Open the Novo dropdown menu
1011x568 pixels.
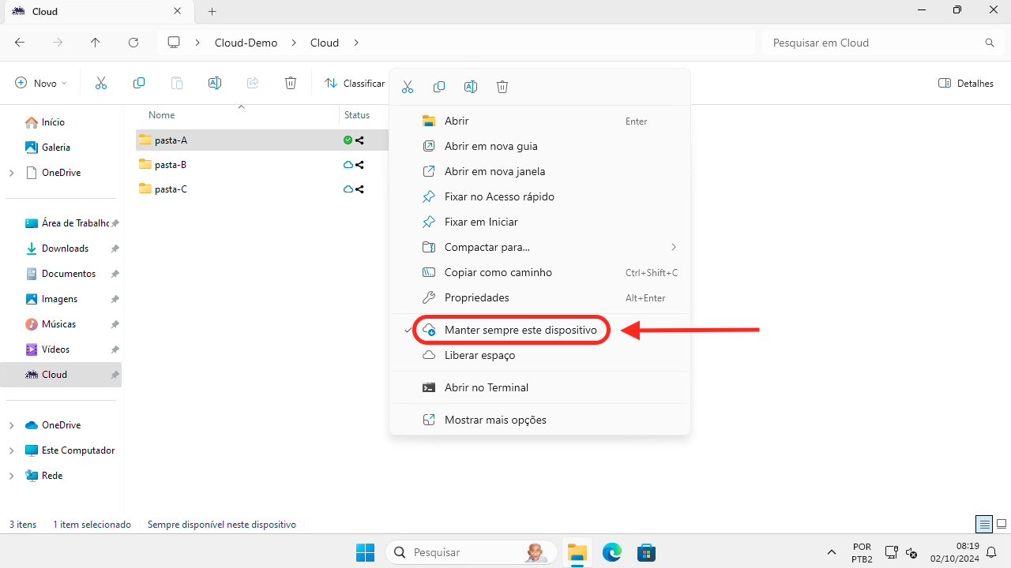41,83
